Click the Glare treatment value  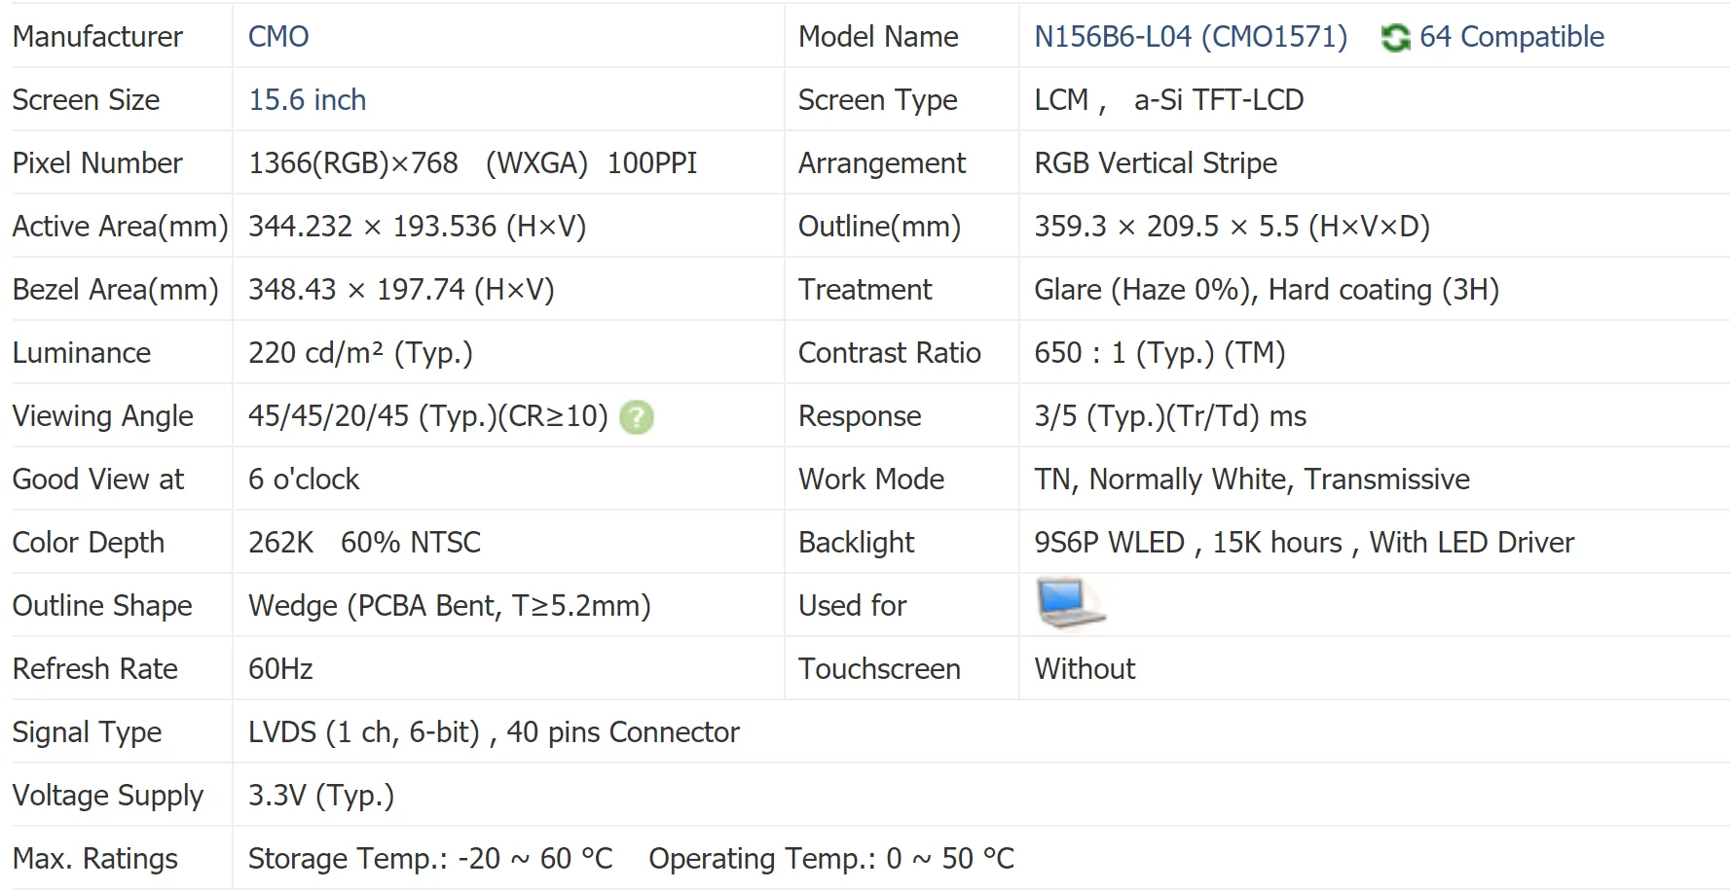click(1266, 290)
